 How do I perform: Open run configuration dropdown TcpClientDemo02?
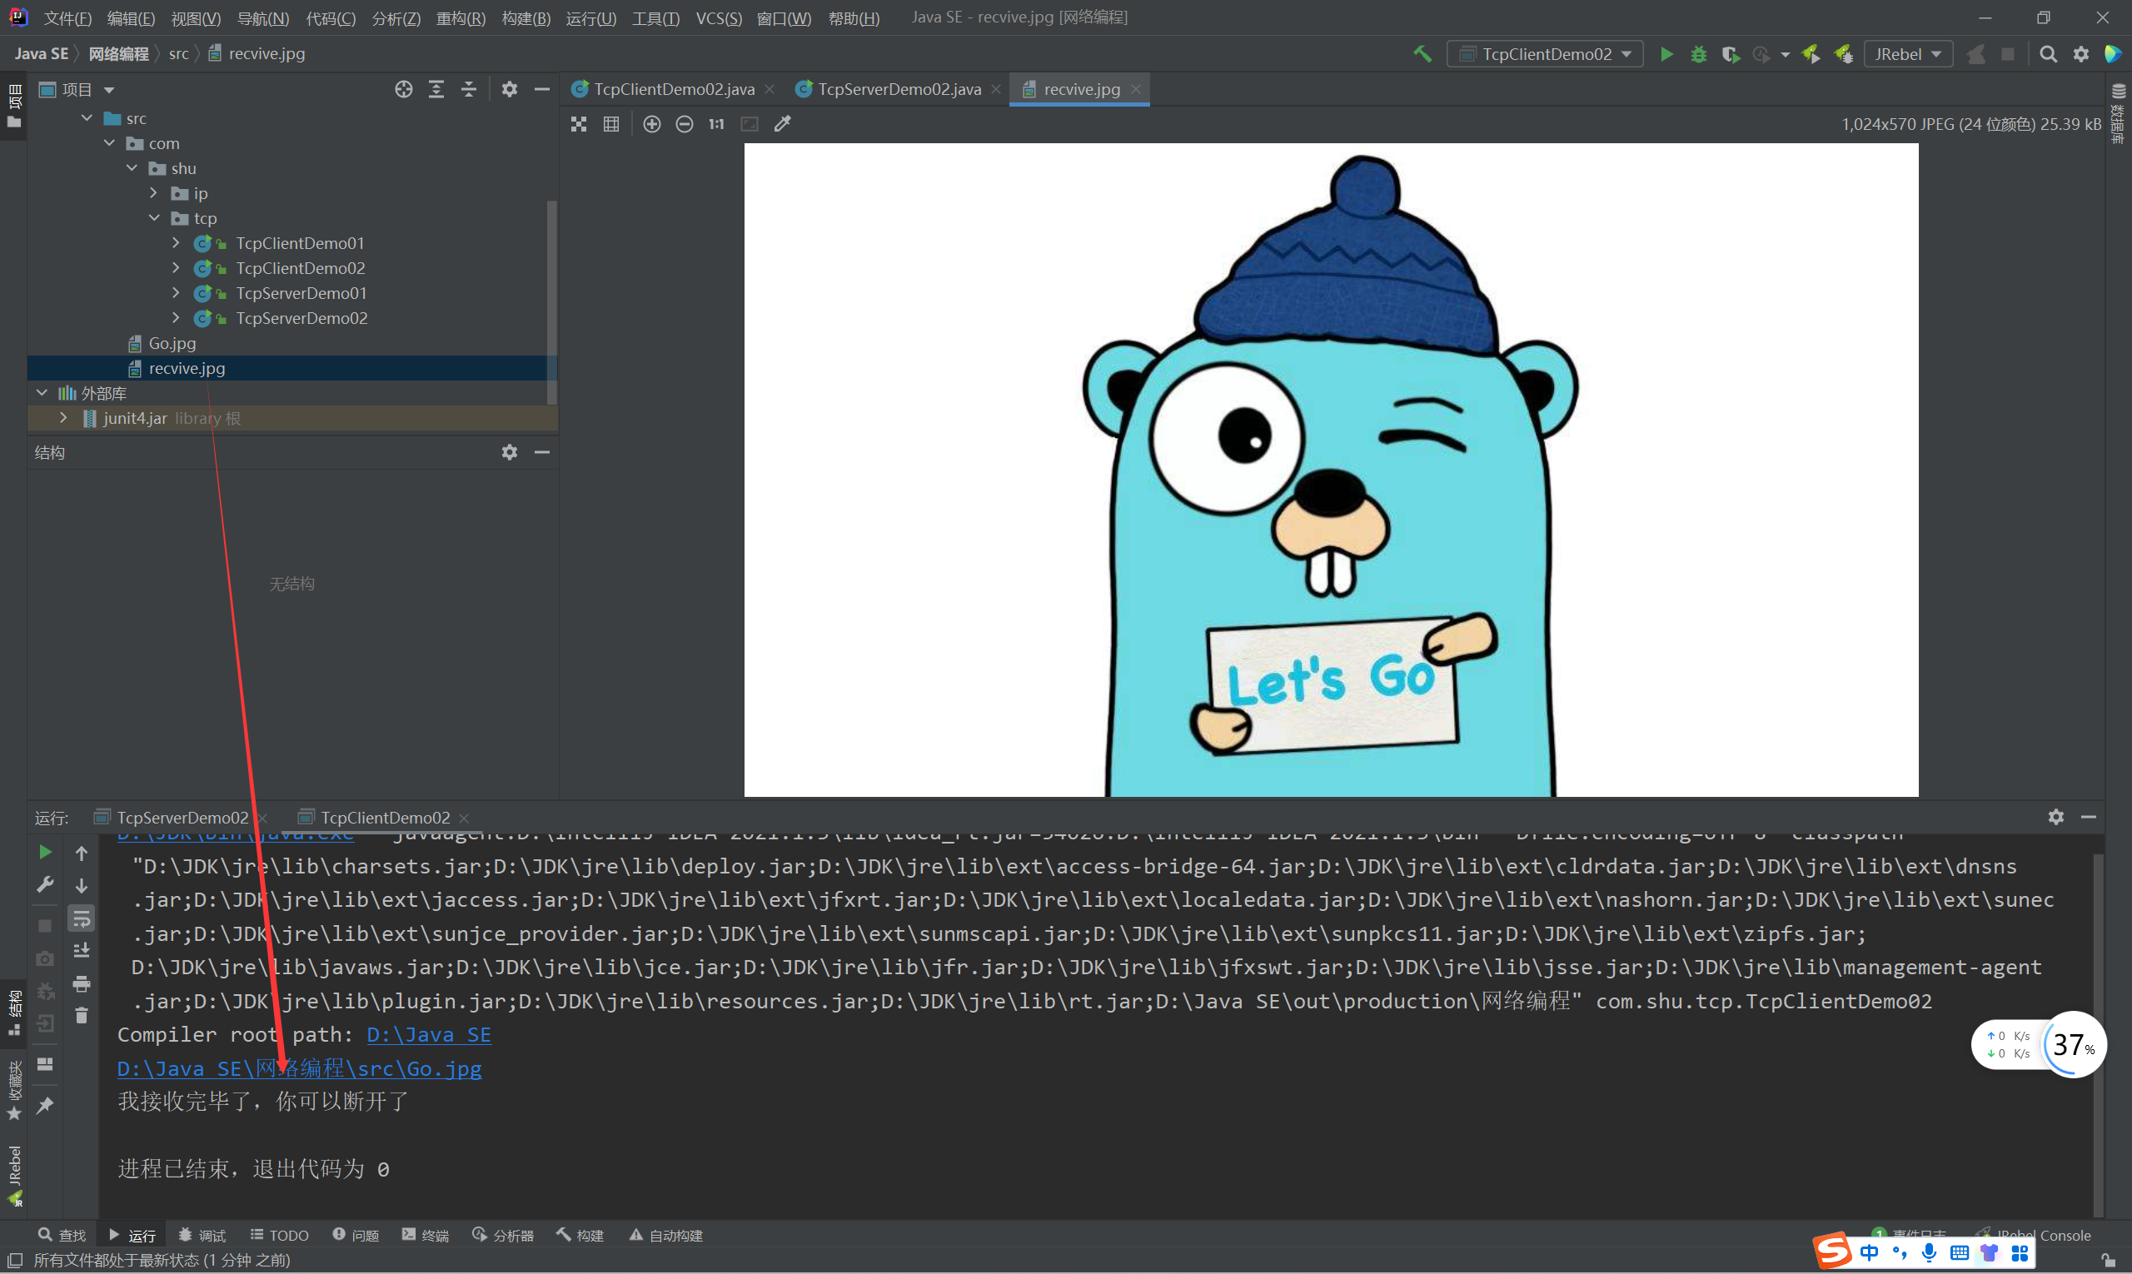pos(1546,54)
